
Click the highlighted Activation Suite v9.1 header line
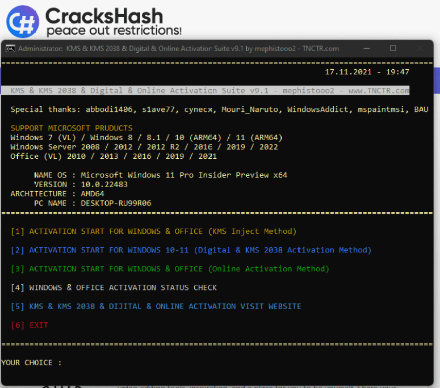209,91
